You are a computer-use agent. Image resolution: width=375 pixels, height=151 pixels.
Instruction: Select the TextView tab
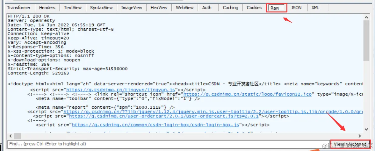click(73, 8)
